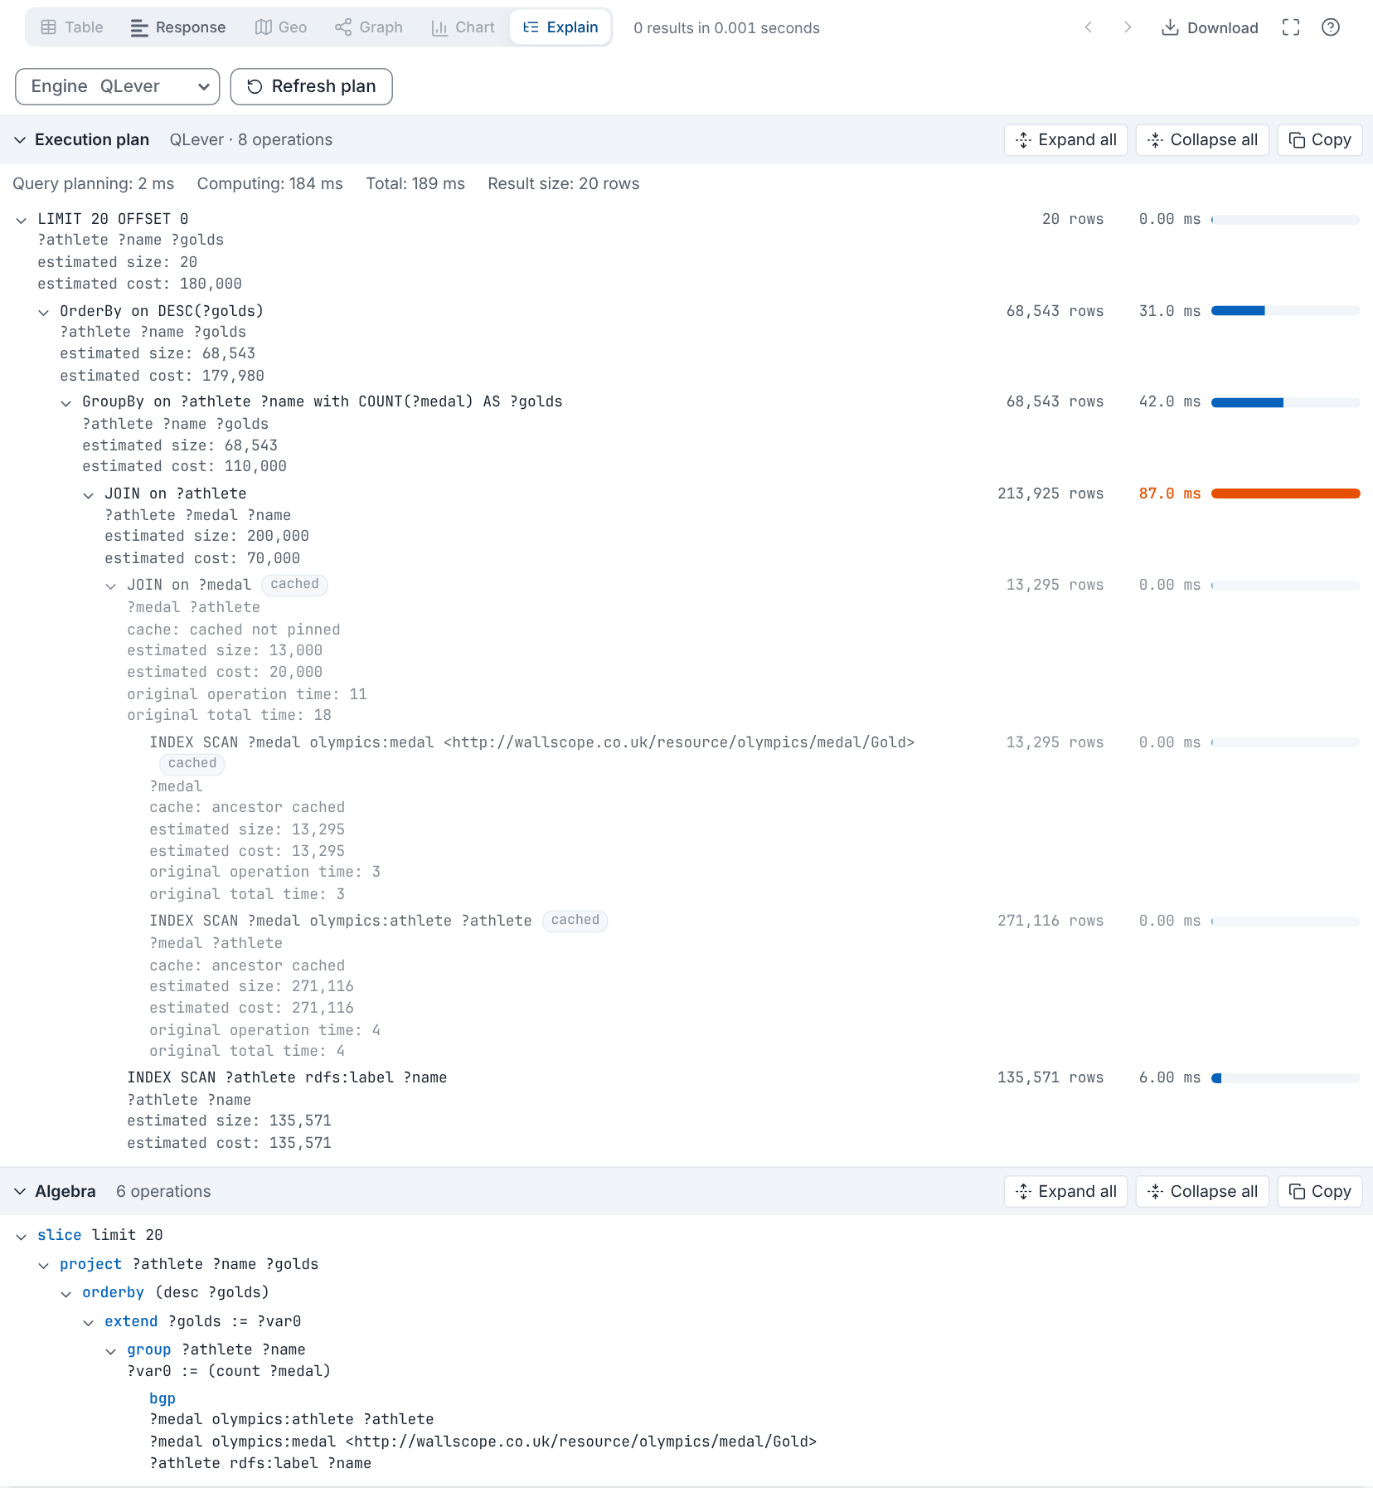Expand all Algebra operations
The image size is (1373, 1488).
1065,1192
